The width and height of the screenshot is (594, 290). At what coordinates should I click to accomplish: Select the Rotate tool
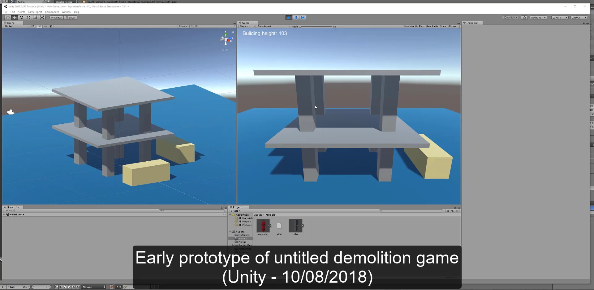(x=22, y=18)
